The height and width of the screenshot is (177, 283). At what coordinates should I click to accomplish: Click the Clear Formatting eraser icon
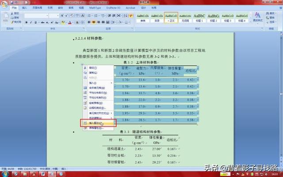tap(72, 16)
